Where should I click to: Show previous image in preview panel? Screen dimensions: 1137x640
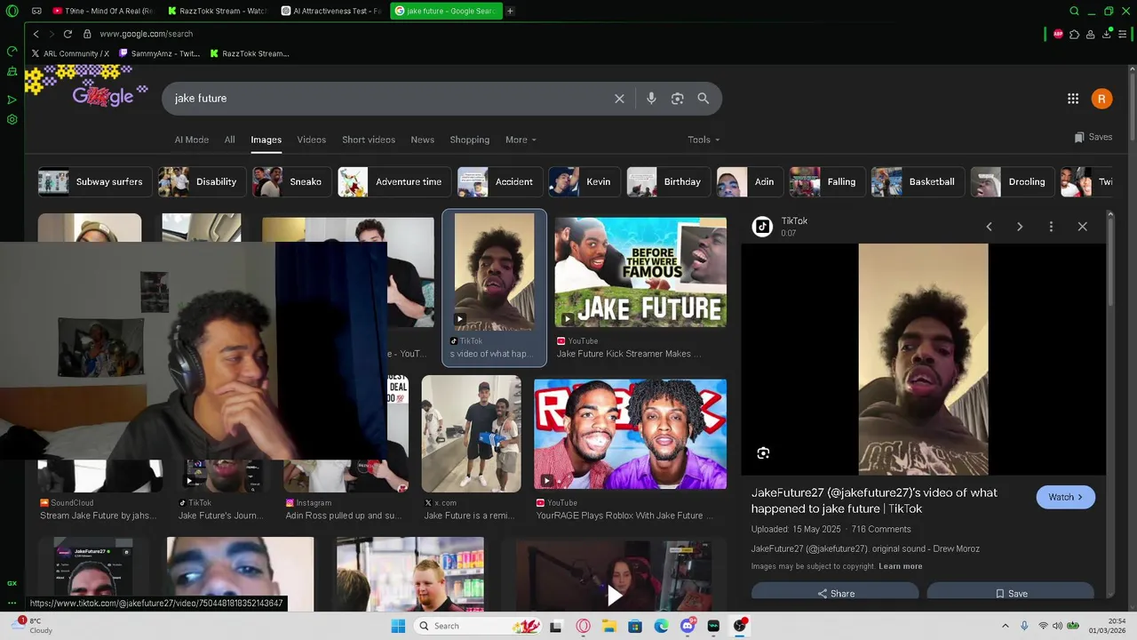point(989,227)
